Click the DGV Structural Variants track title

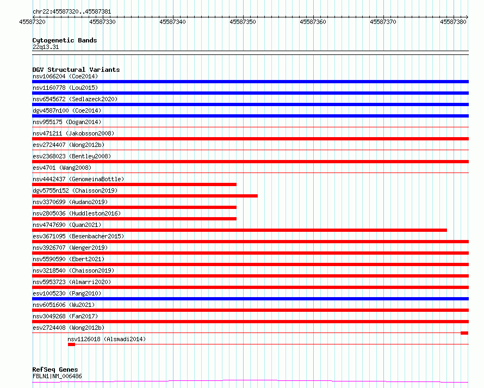(76, 70)
